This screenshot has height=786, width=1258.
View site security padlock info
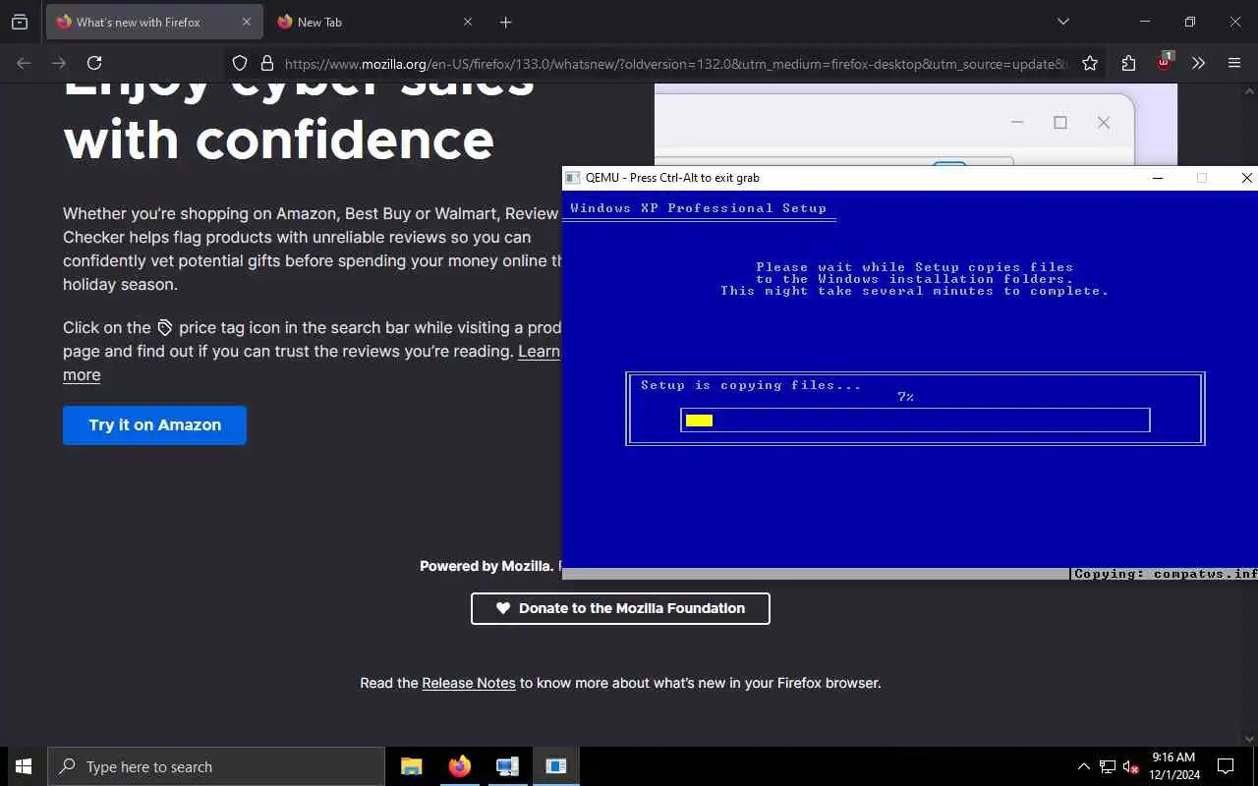tap(266, 64)
